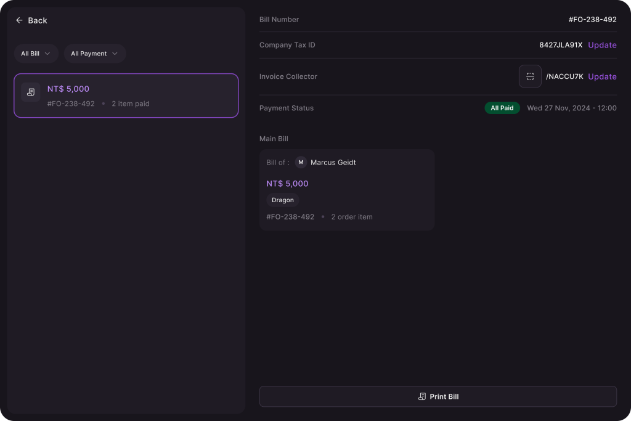Click the receipt icon on the bill card
Screen dimensions: 631x421
[31, 92]
